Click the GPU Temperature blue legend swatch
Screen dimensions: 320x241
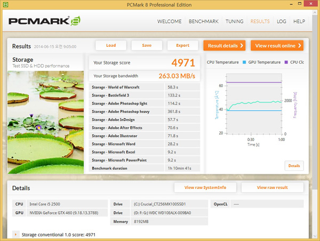(244, 62)
